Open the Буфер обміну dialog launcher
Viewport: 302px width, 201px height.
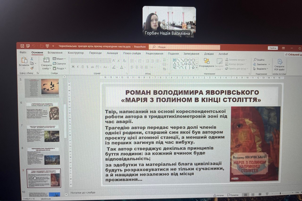pyautogui.click(x=38, y=73)
